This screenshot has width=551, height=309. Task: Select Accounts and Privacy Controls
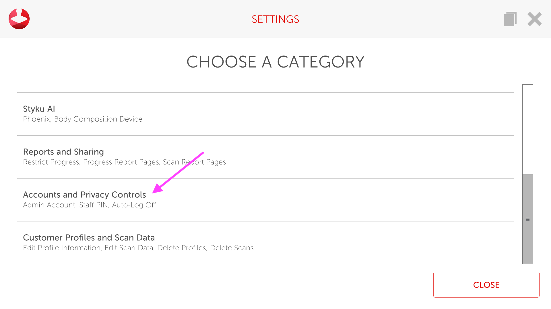(x=84, y=195)
